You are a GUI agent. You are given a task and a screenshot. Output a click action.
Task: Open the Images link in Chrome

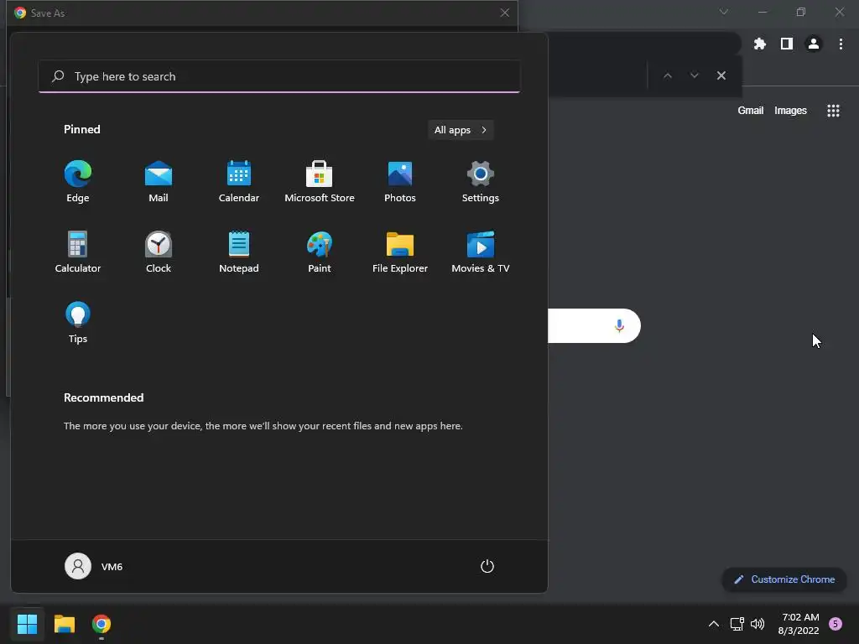[x=790, y=111]
